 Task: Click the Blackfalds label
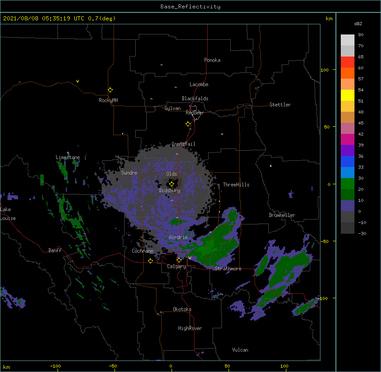click(x=195, y=99)
